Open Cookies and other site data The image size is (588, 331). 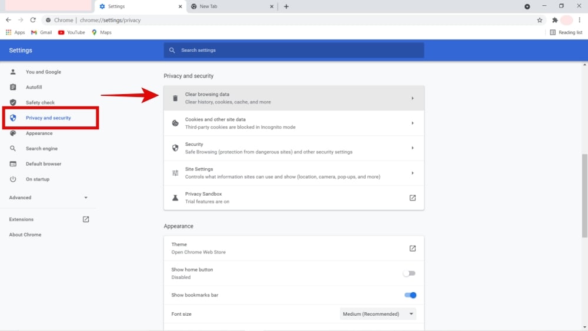(293, 123)
